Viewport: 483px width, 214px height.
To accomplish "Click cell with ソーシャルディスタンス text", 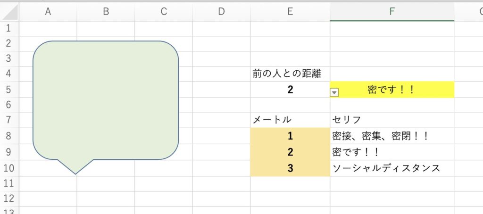I will [x=392, y=168].
